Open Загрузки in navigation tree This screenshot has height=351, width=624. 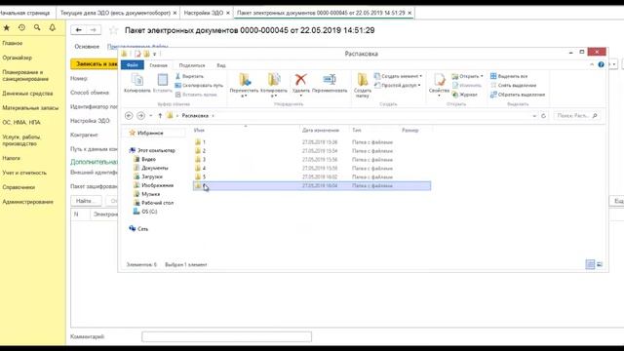click(x=152, y=176)
